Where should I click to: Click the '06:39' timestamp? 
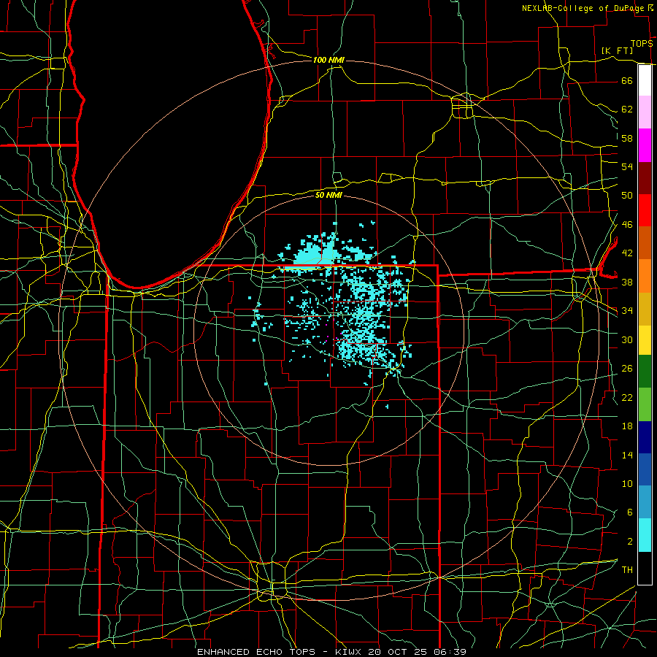pyautogui.click(x=449, y=652)
